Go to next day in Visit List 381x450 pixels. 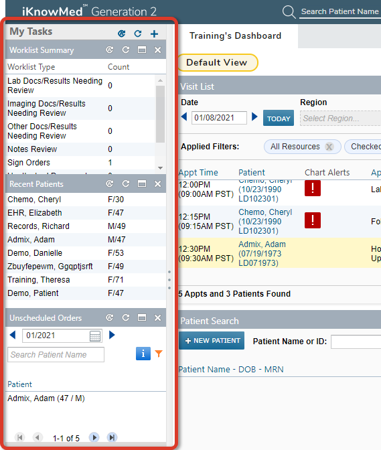point(254,117)
